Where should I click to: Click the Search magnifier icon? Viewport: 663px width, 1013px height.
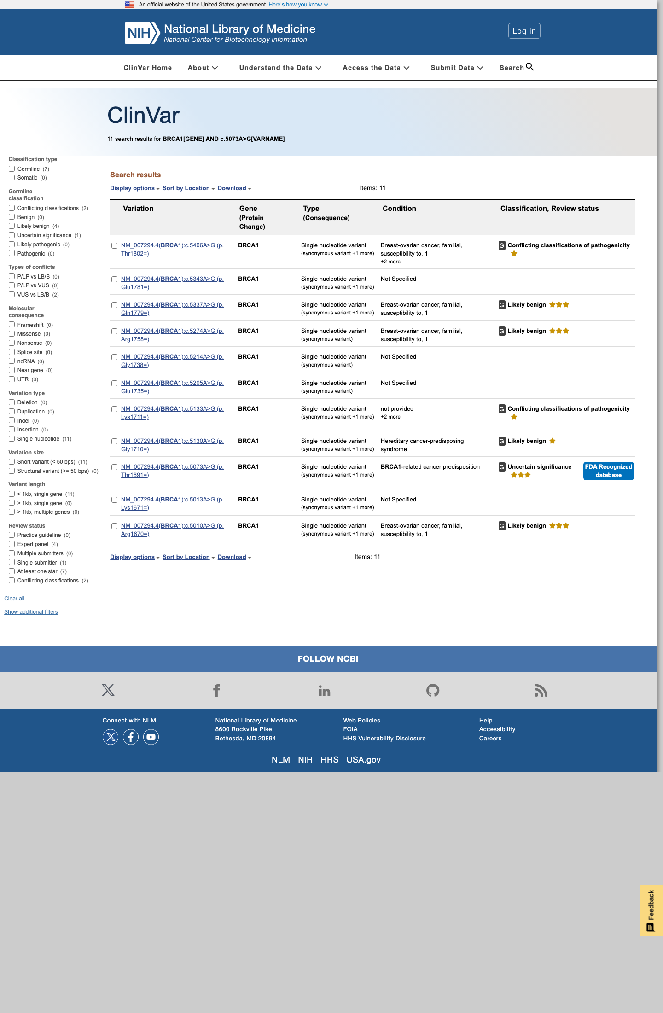pos(530,67)
